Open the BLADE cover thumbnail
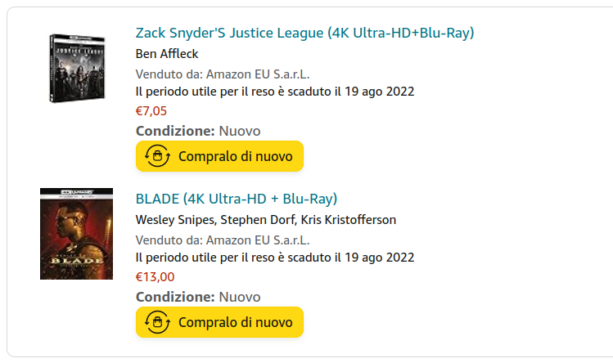Image resolution: width=613 pixels, height=363 pixels. (x=77, y=234)
